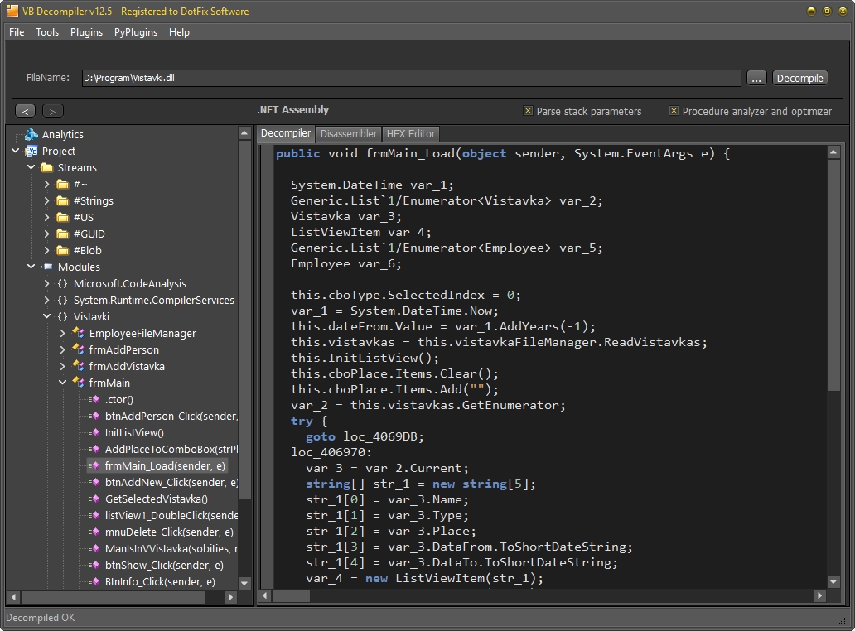Click the GetSelectedVistavka() method icon
The image size is (855, 631).
point(94,499)
